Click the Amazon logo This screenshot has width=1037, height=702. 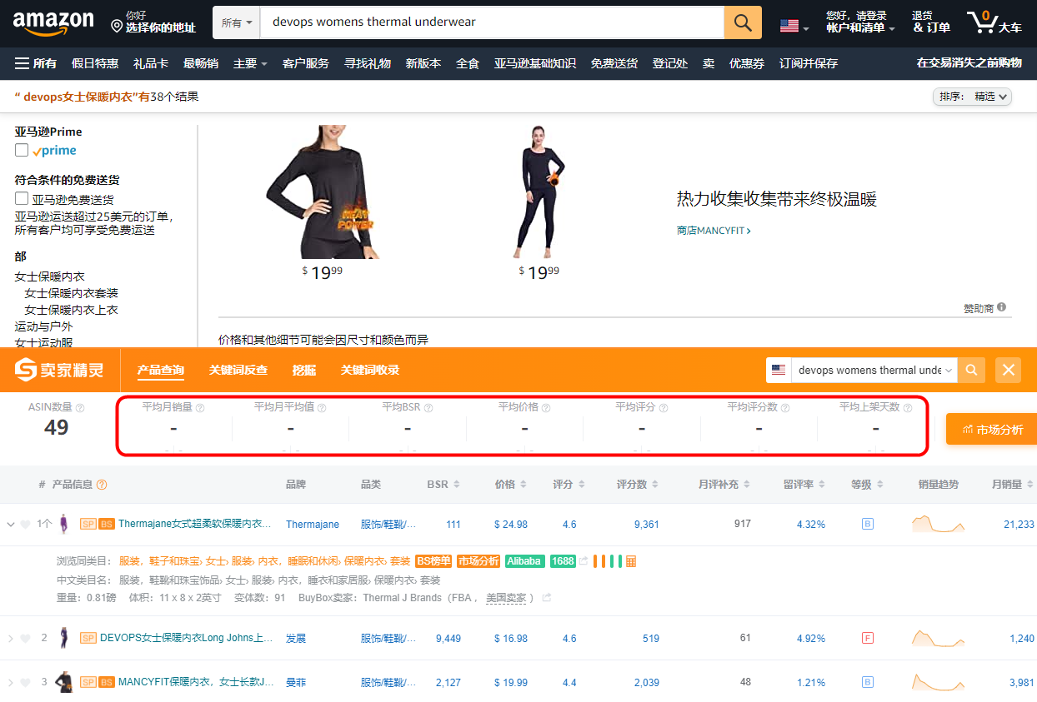pos(53,22)
